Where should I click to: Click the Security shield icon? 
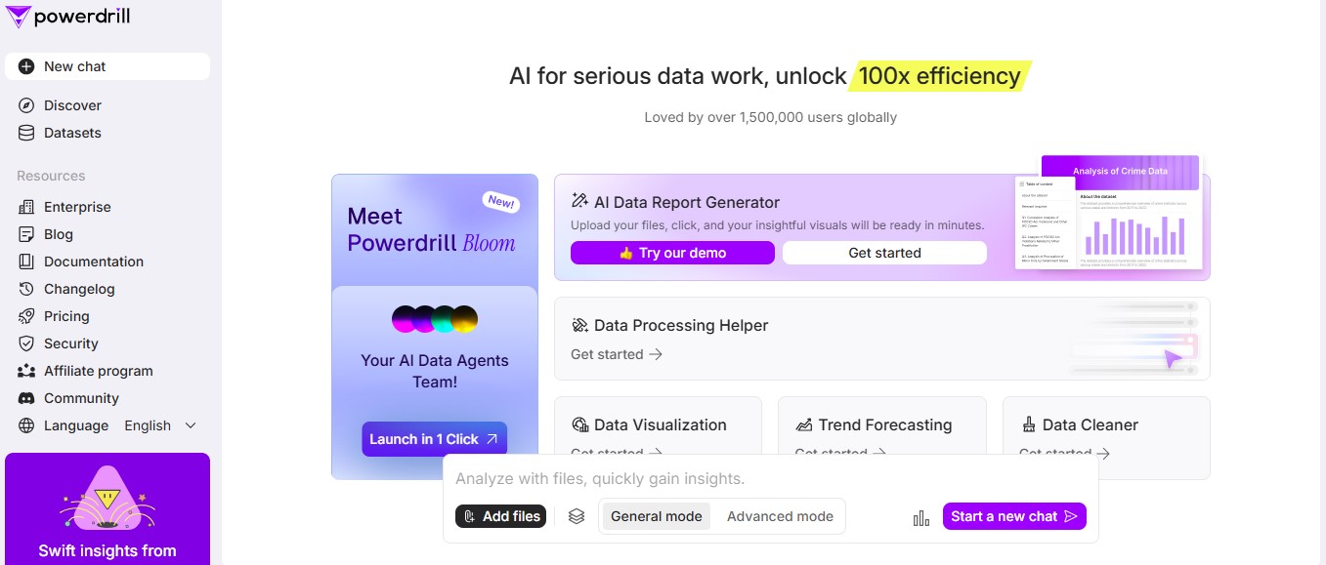[x=26, y=343]
